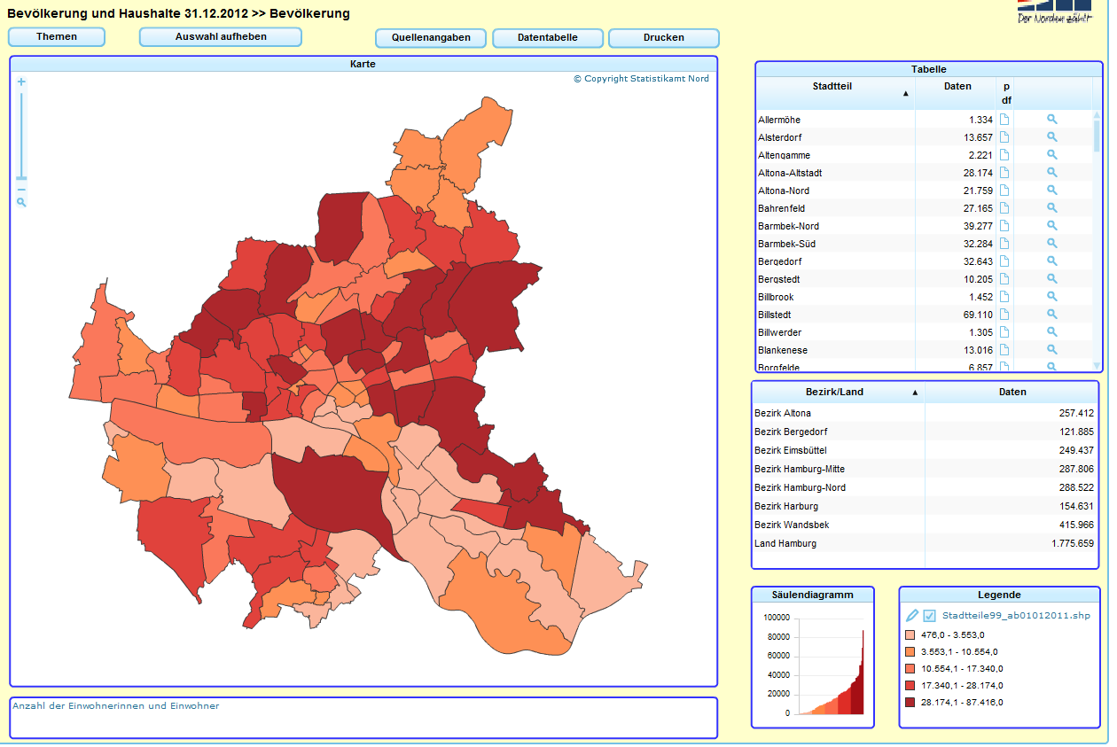Click the pencil edit icon in Legende
The image size is (1117, 747).
click(x=911, y=615)
